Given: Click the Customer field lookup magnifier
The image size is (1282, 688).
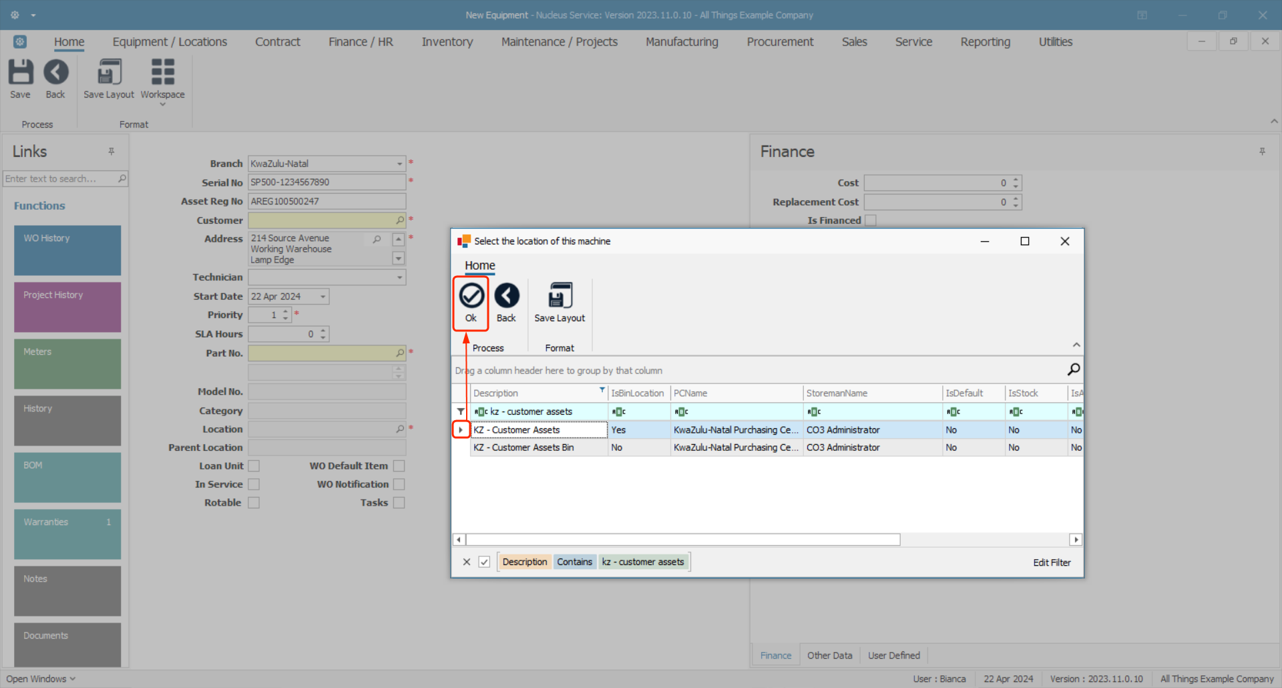Looking at the screenshot, I should 400,220.
